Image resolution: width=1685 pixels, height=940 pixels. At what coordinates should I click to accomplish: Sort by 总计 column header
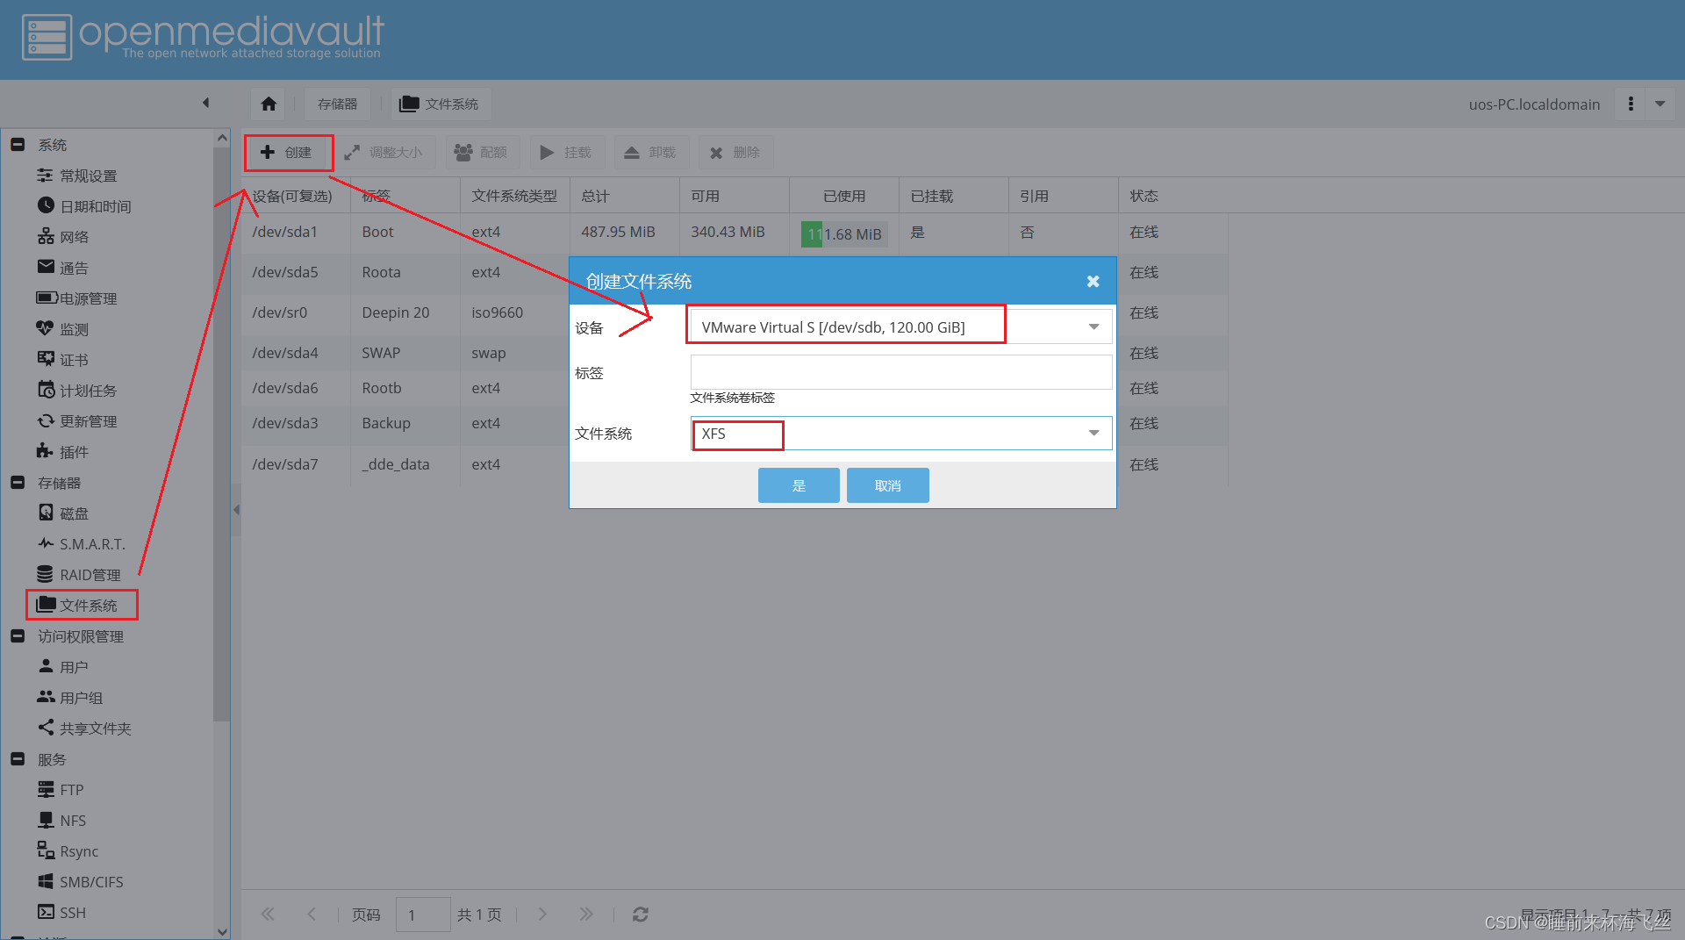point(624,196)
